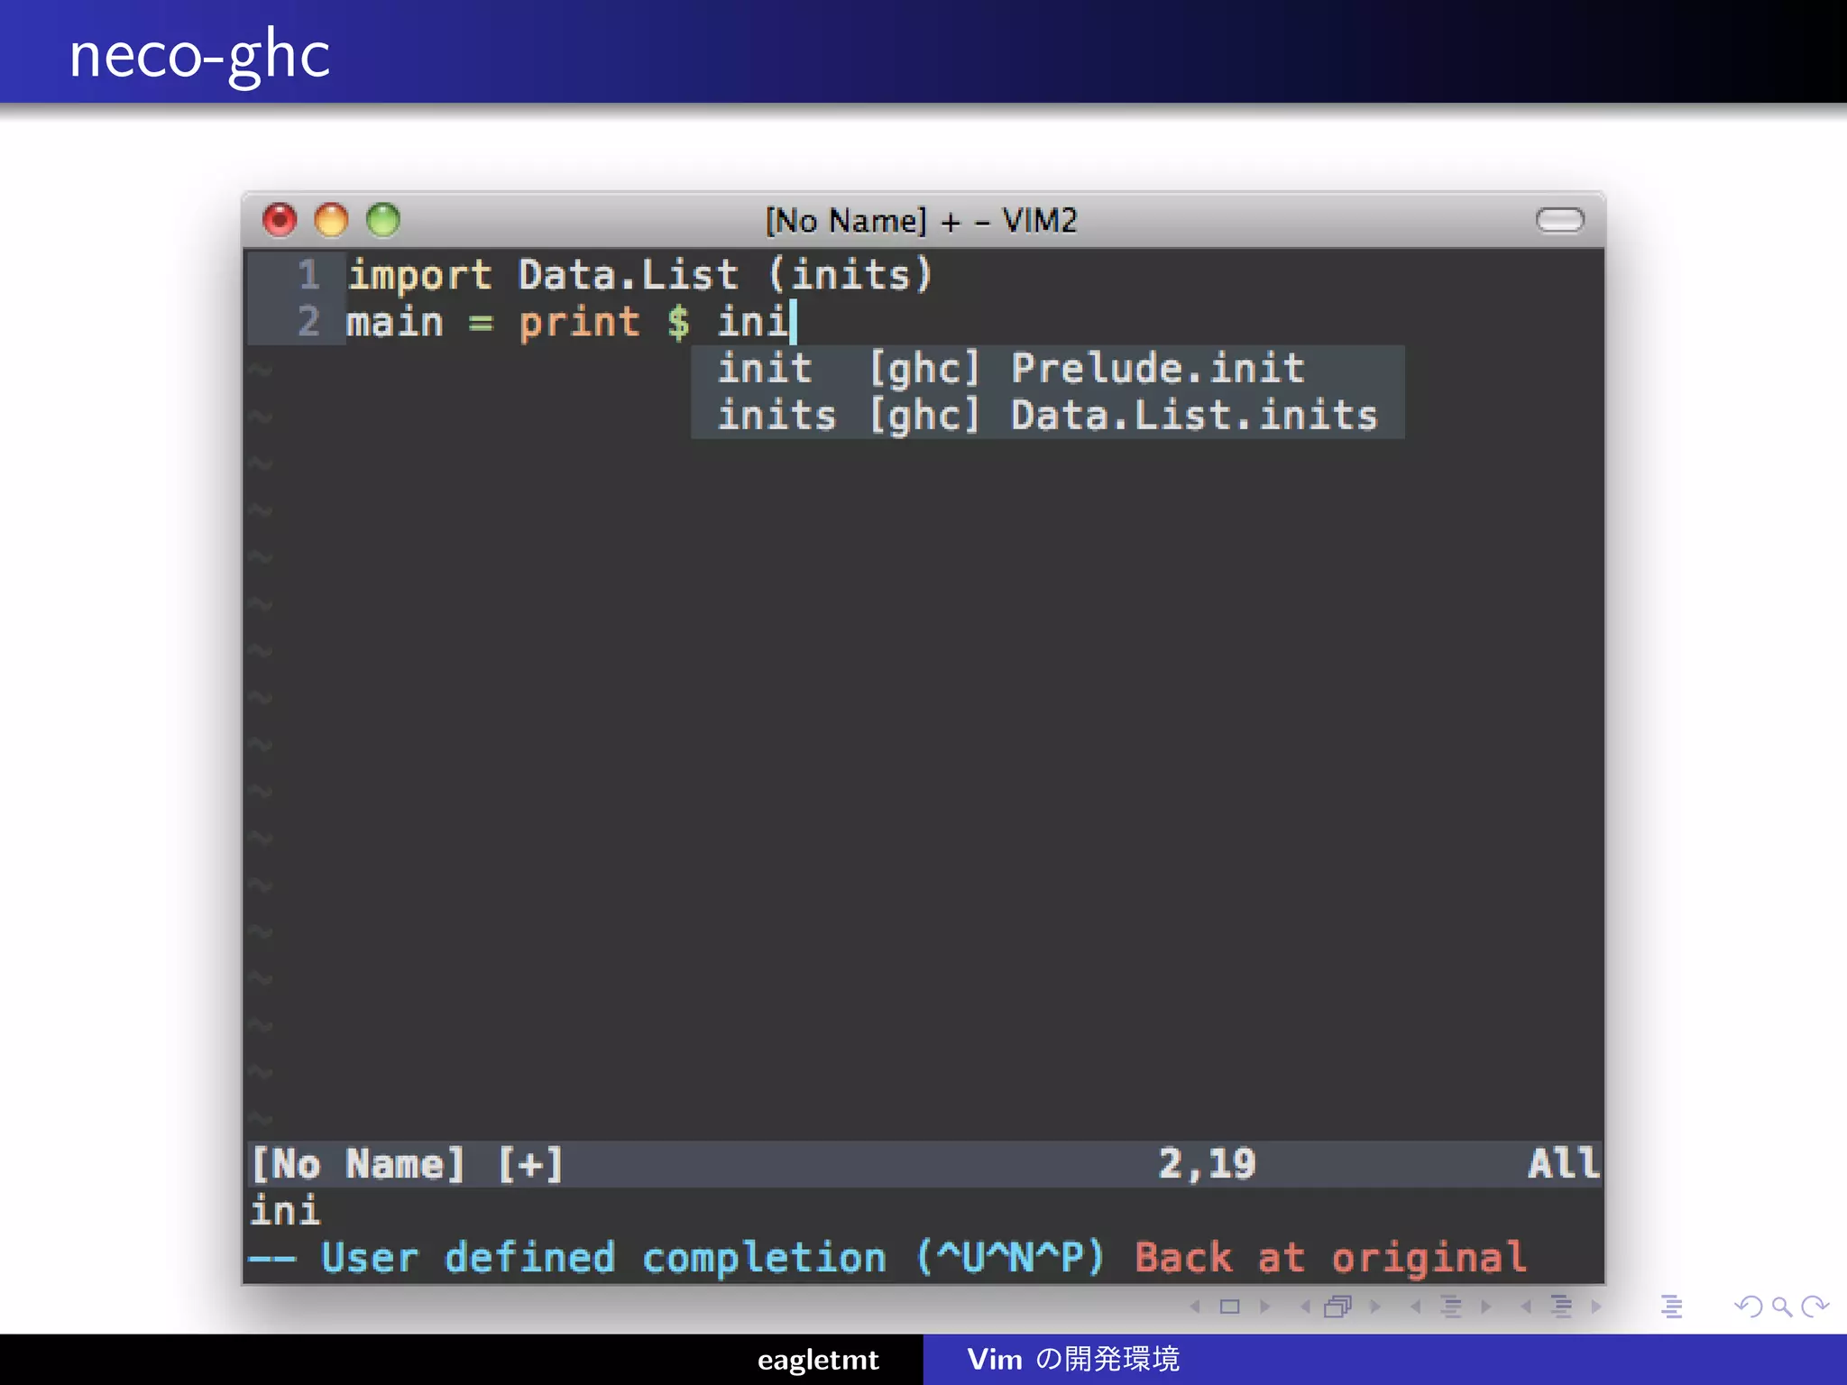Go to next subsection arrow
Screen dimensions: 1847x1385
tap(1486, 1307)
